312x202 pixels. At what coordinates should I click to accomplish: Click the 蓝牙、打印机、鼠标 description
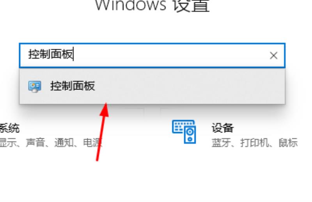(255, 143)
